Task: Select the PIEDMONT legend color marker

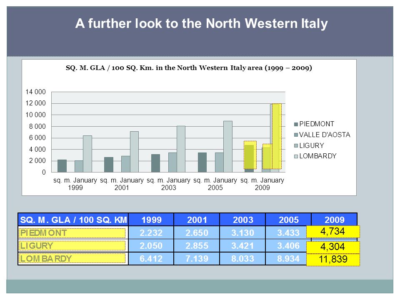Action: [296, 124]
